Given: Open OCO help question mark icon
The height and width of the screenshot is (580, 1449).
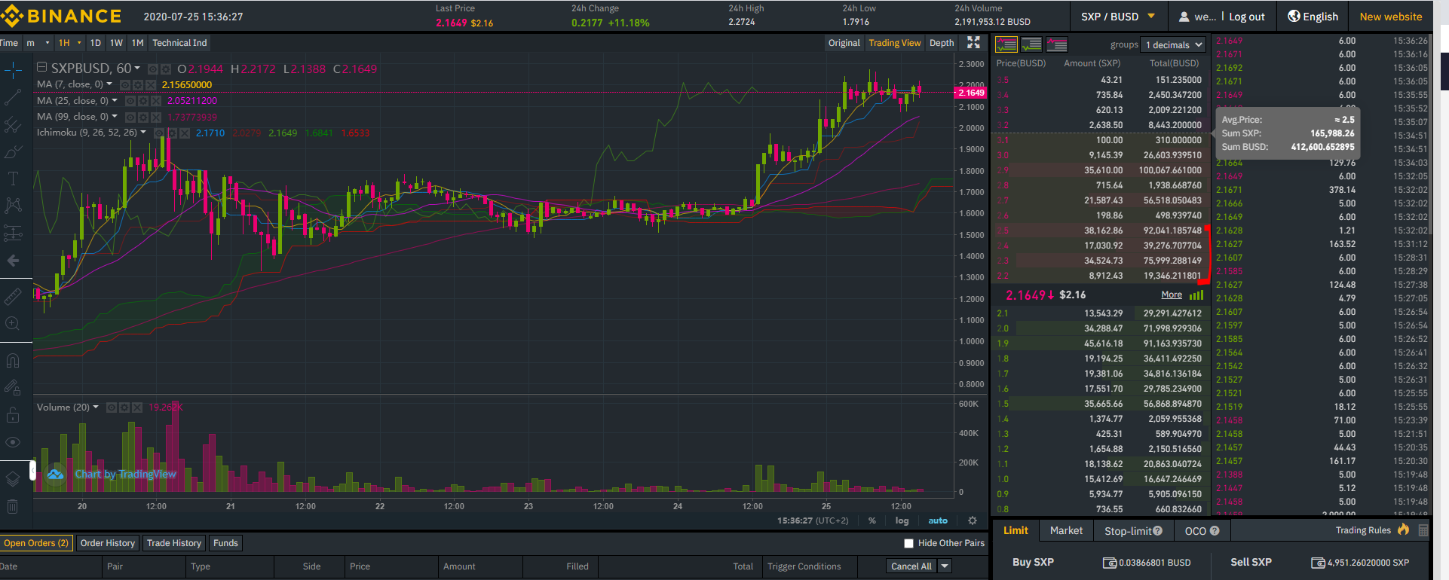Looking at the screenshot, I should point(1215,531).
